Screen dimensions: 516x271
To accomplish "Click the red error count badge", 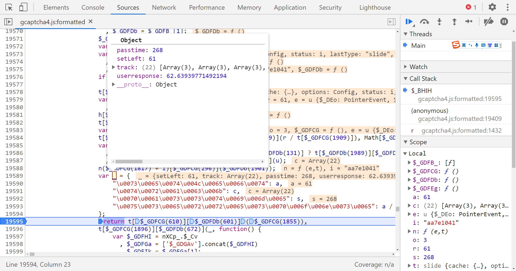I will pyautogui.click(x=471, y=7).
